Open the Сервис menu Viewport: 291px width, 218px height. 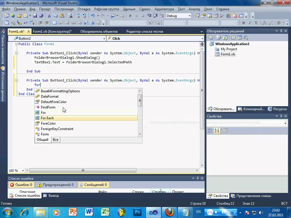[x=145, y=9]
